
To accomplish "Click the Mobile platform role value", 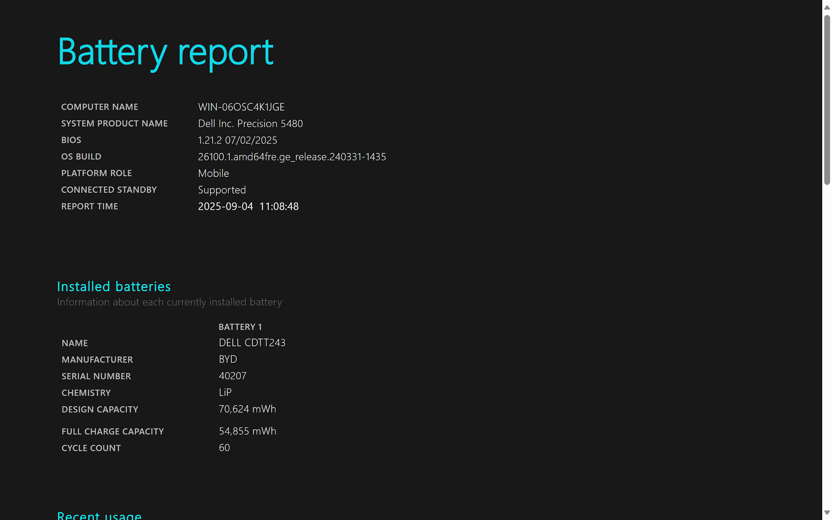I will (214, 174).
